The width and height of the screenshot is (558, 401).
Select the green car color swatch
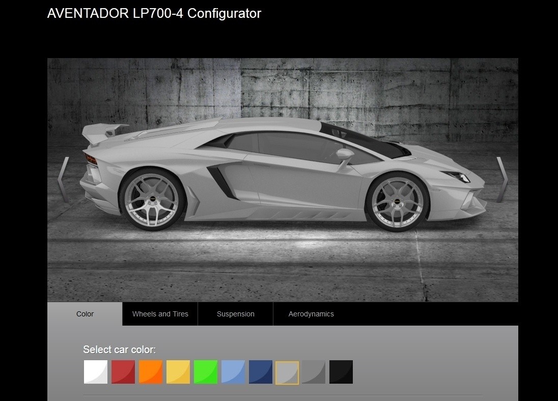coord(205,372)
